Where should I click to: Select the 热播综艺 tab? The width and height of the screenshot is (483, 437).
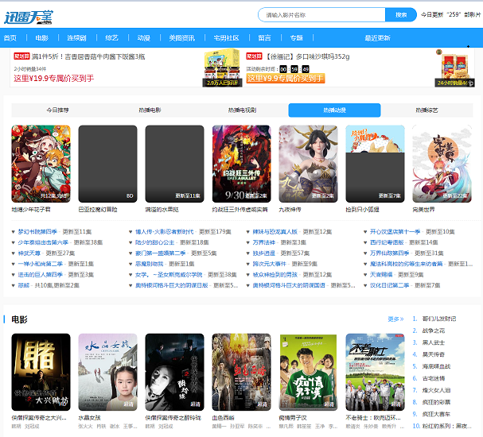(x=426, y=110)
